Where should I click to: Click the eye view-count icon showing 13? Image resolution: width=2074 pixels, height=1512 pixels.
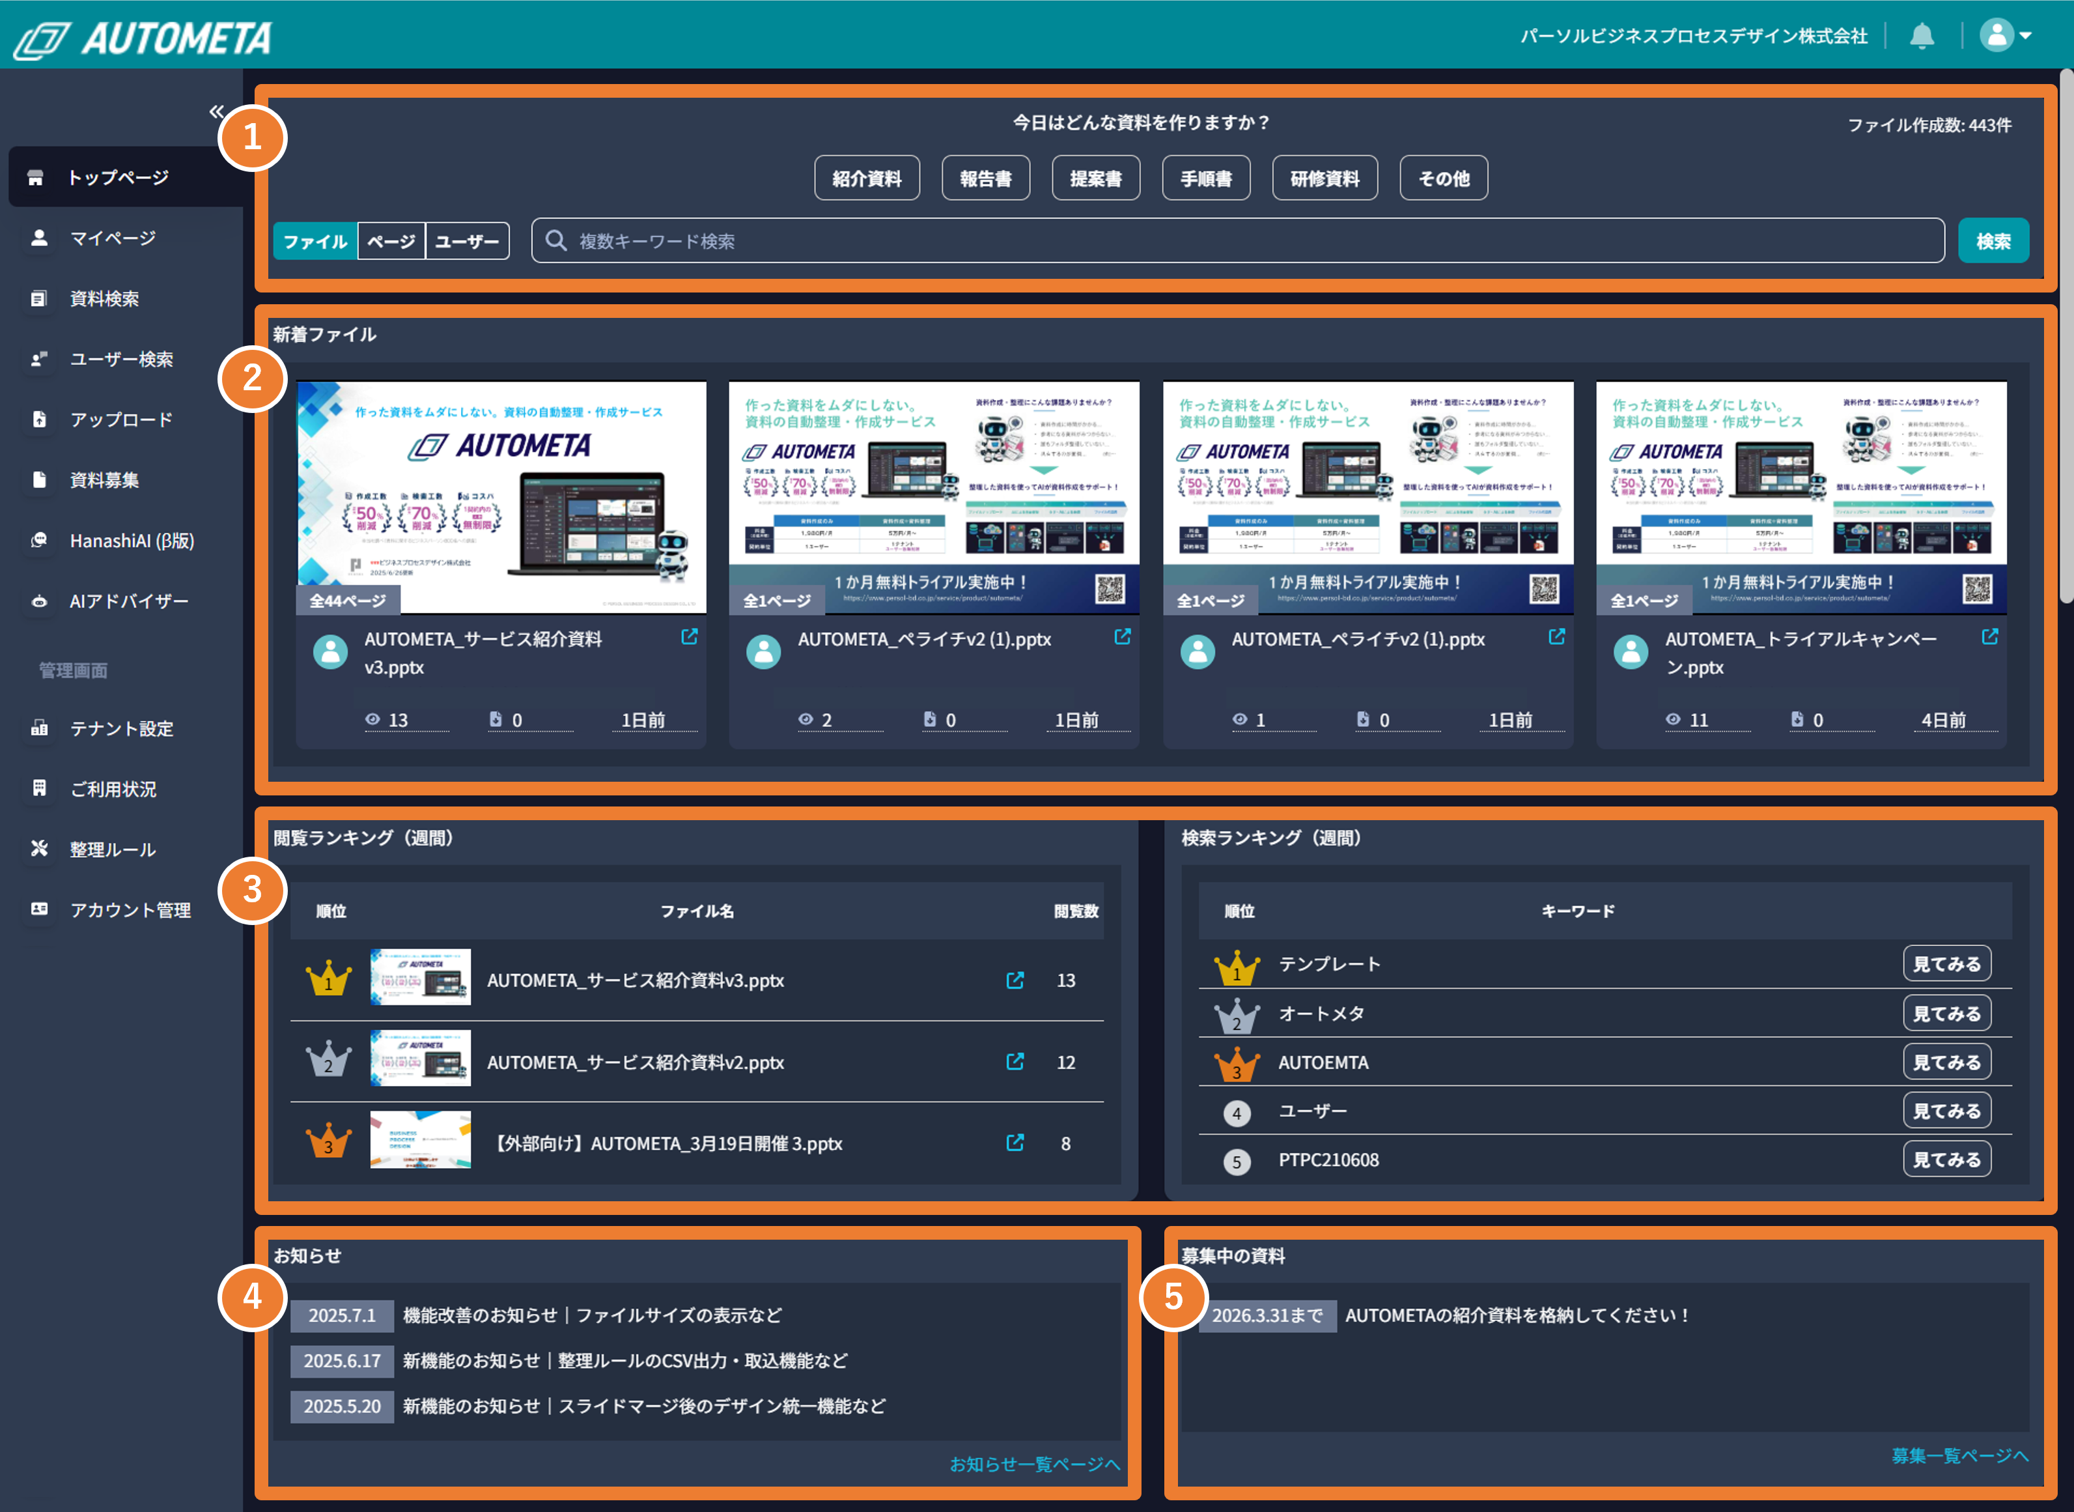point(372,719)
